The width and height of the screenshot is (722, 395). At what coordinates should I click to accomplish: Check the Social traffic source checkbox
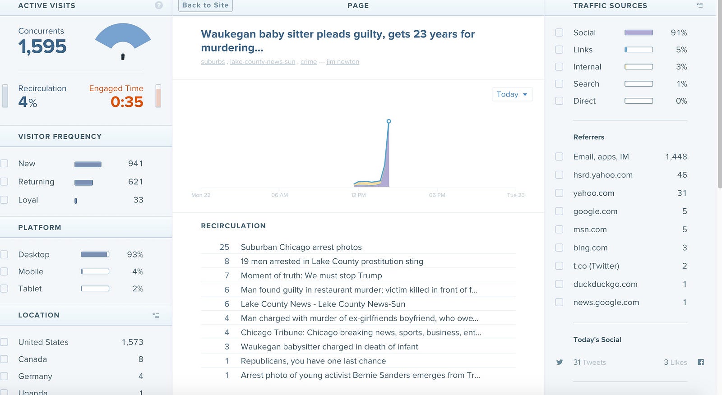point(559,32)
